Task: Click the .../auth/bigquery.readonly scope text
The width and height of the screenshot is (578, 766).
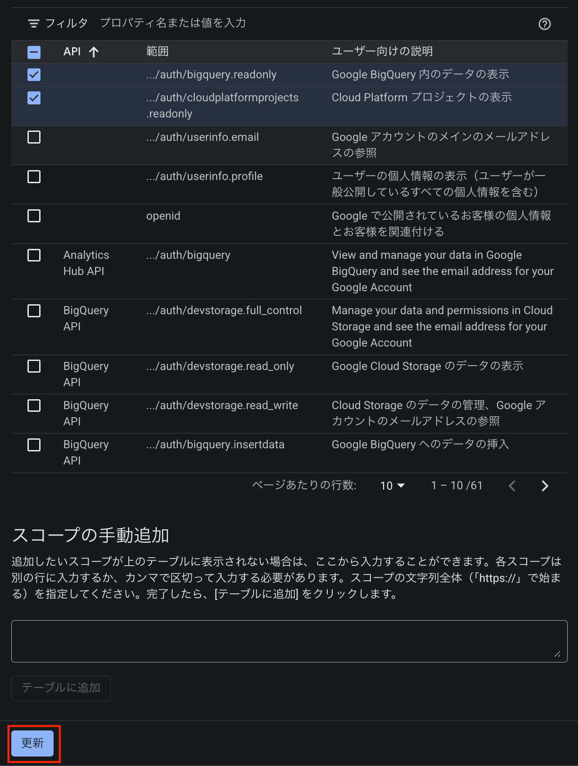Action: (x=212, y=75)
